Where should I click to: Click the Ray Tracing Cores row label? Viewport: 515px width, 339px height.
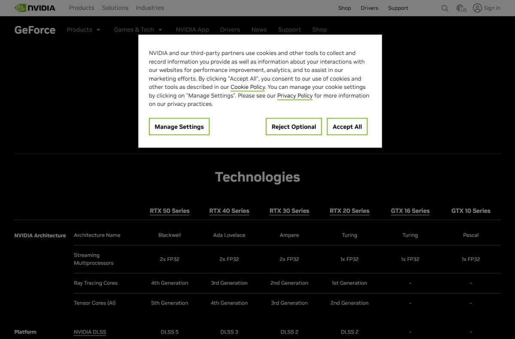coord(96,283)
